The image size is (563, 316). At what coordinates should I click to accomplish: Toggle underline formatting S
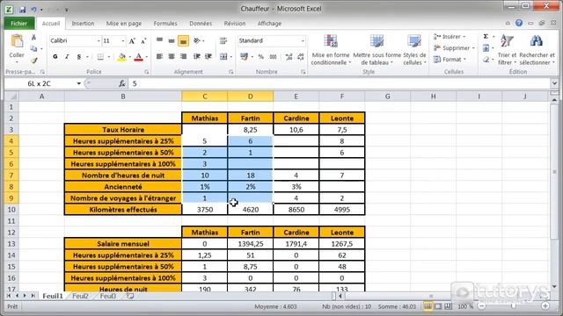(x=78, y=56)
